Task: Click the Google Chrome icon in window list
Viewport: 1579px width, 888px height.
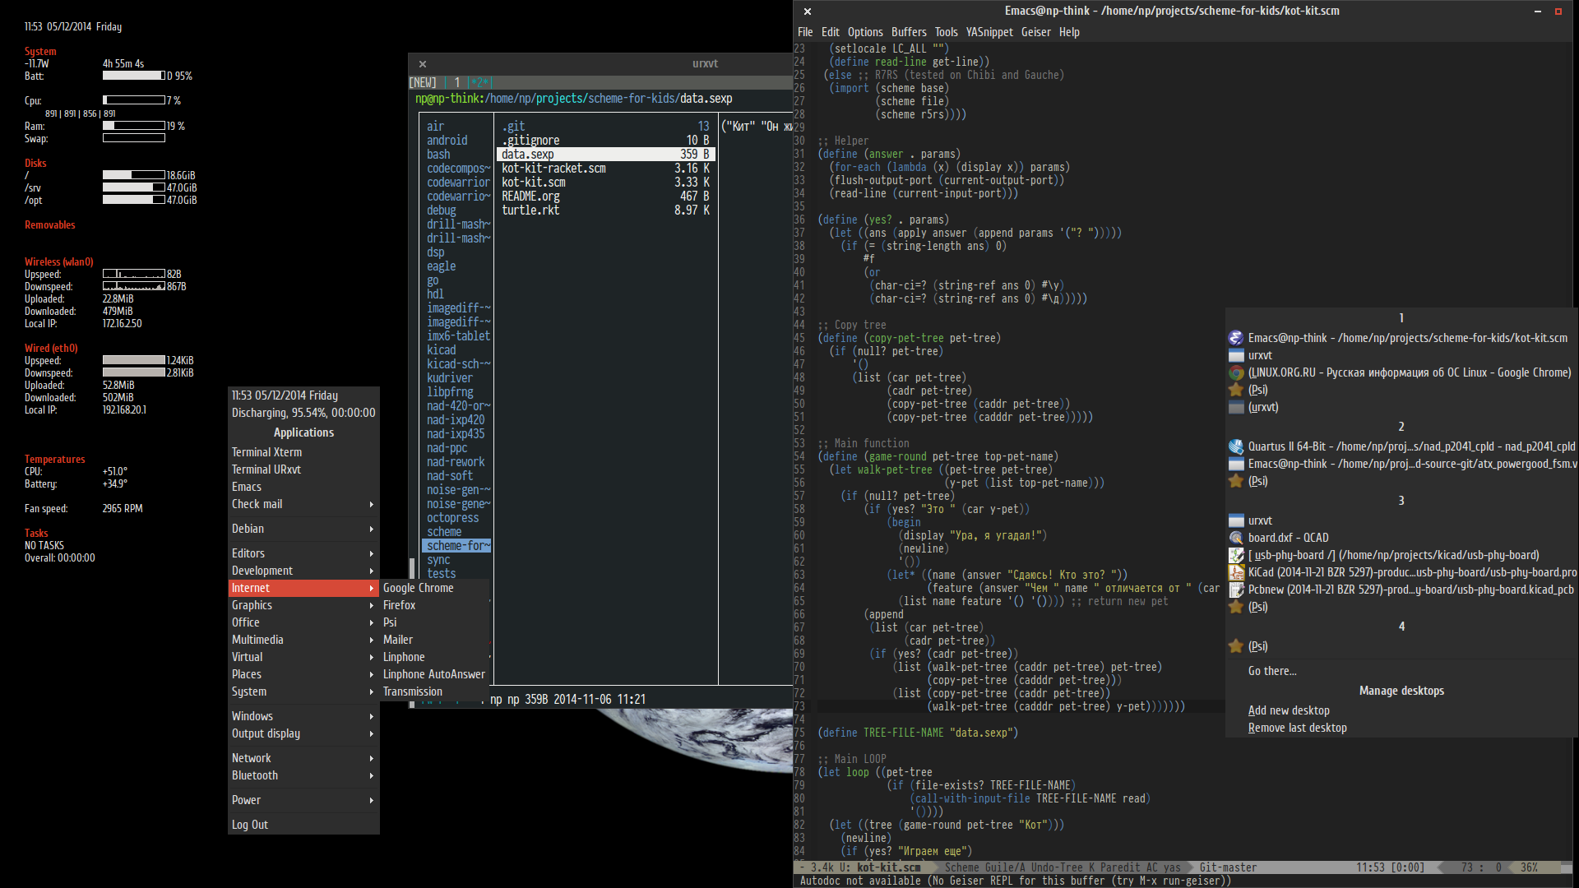Action: point(1235,372)
